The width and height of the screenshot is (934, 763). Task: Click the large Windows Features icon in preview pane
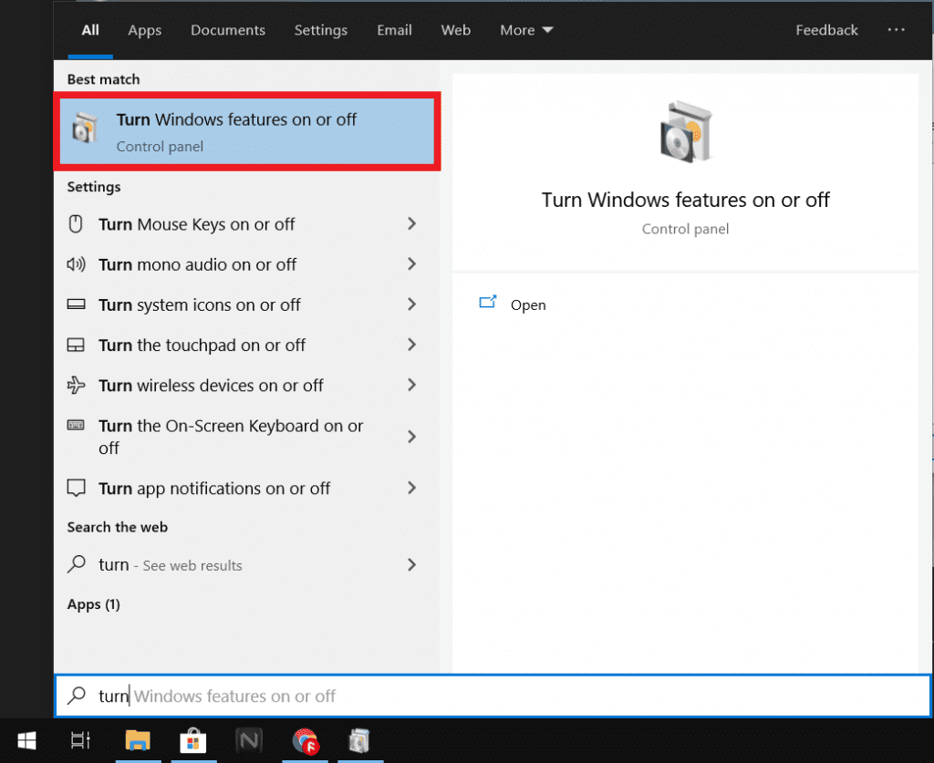686,131
